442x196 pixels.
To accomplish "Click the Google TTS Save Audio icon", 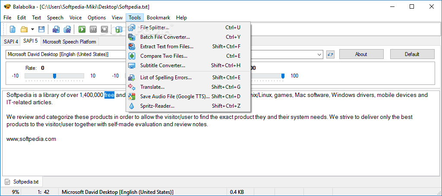I will coord(132,96).
